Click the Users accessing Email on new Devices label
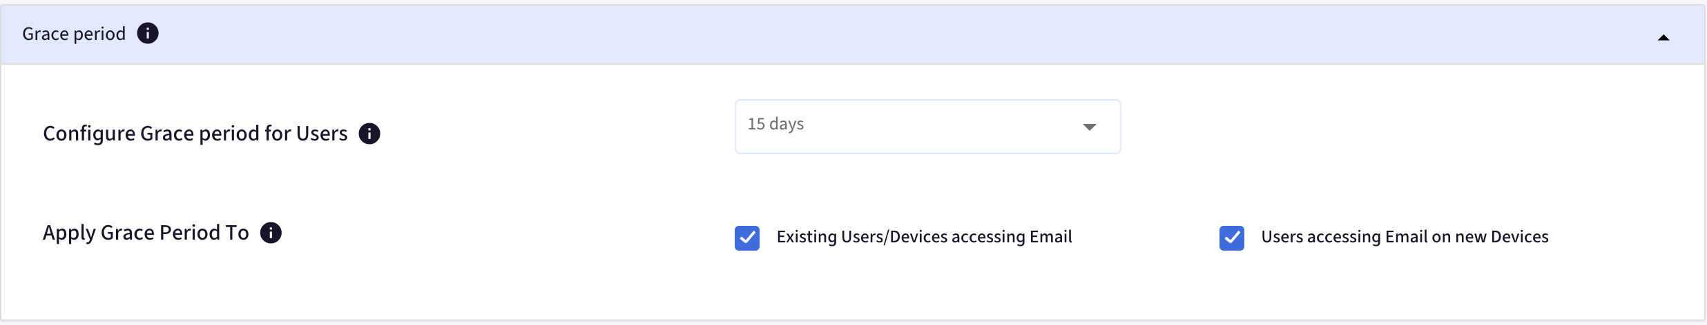Viewport: 1707px width, 325px height. point(1405,237)
